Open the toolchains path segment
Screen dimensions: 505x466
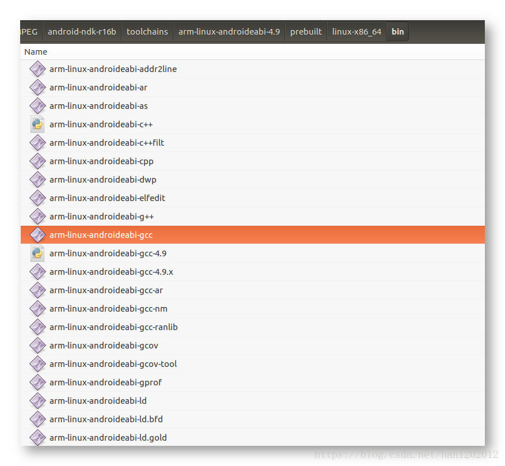[147, 32]
